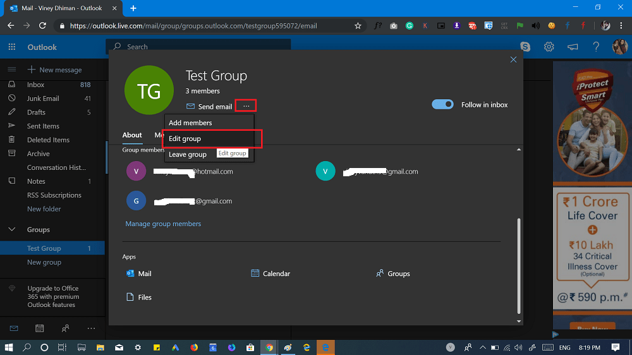Click Manage group members link

tap(163, 224)
